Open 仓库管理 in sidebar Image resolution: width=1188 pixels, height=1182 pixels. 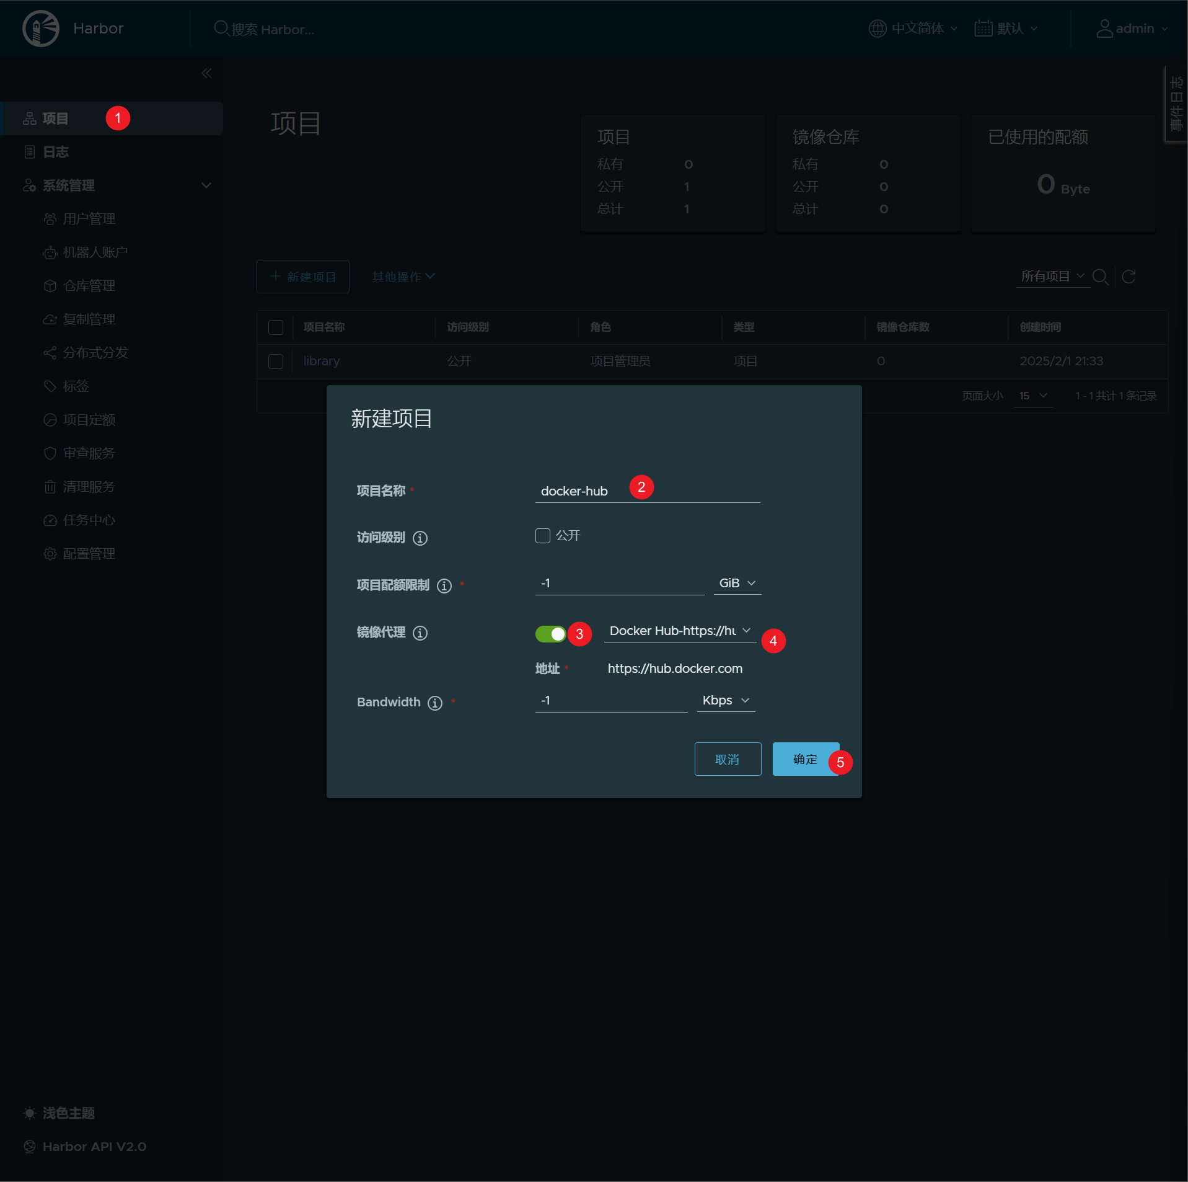89,286
